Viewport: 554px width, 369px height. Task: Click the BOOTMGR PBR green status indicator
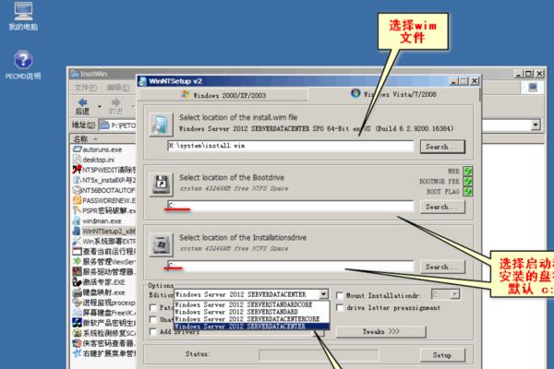(x=467, y=182)
